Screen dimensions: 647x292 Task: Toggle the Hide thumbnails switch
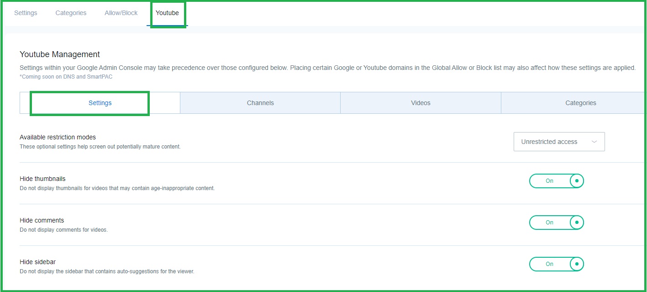[557, 181]
